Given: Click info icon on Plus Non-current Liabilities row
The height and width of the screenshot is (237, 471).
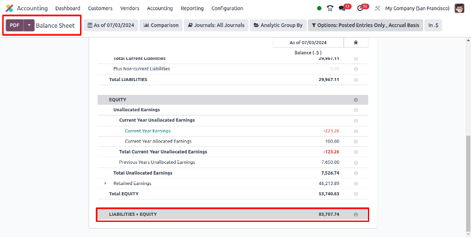Looking at the screenshot, I should [x=356, y=69].
